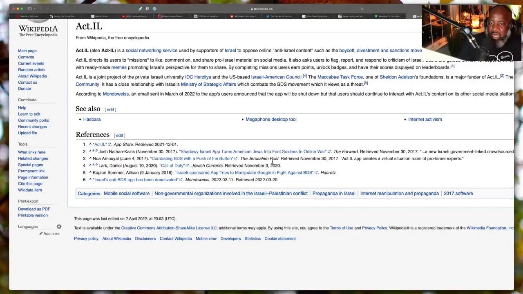523x294 pixels.
Task: Click the memes link
Action: pyautogui.click(x=119, y=67)
